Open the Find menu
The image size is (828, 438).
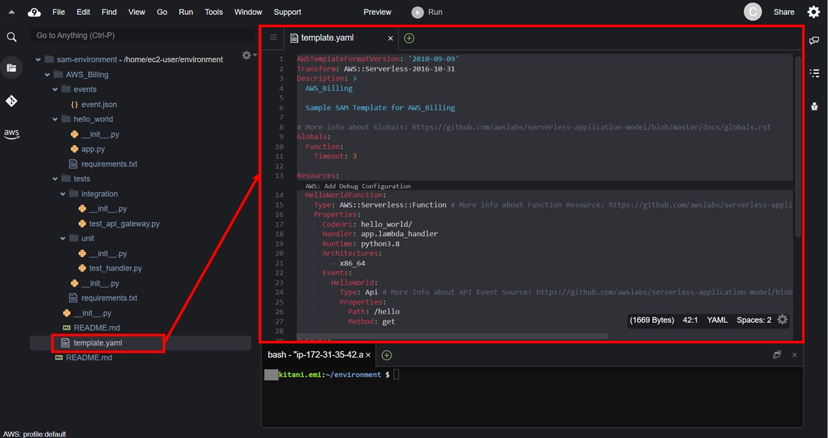click(109, 12)
